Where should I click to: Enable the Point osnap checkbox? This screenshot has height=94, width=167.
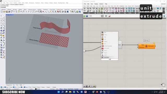tap(9, 87)
